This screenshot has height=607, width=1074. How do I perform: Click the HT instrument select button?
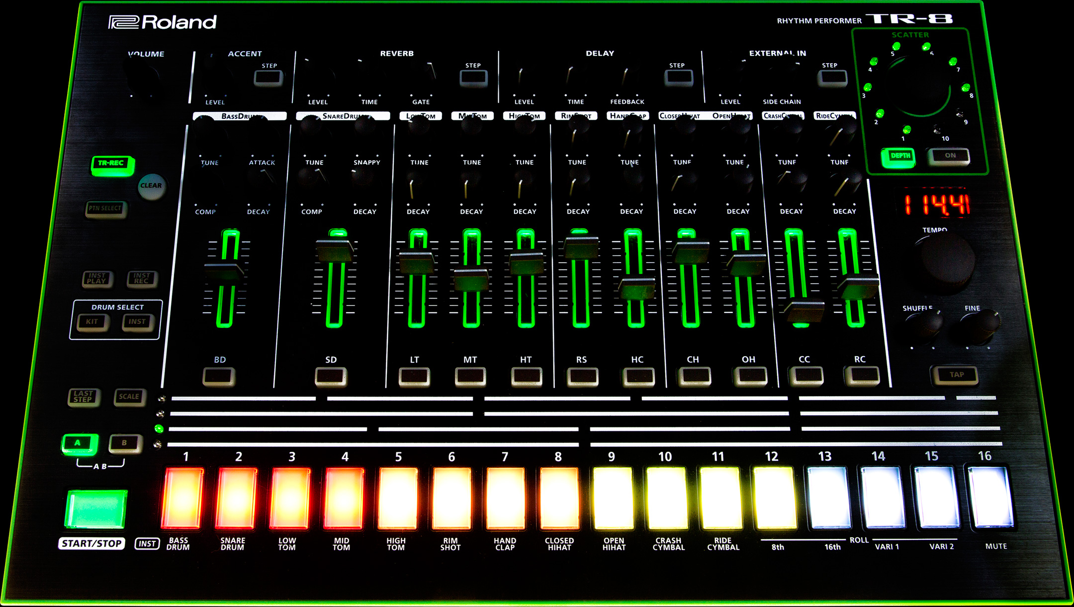pyautogui.click(x=527, y=377)
